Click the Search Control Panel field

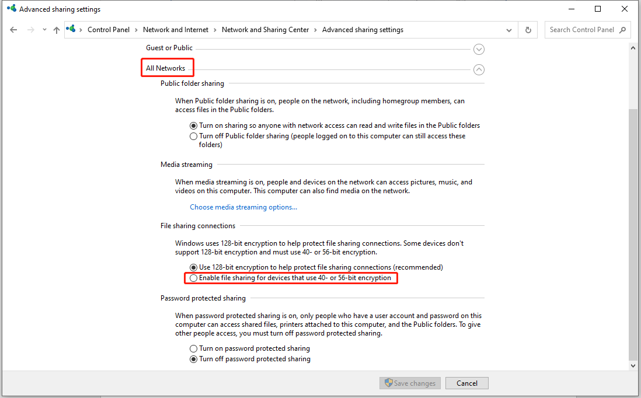pos(584,29)
